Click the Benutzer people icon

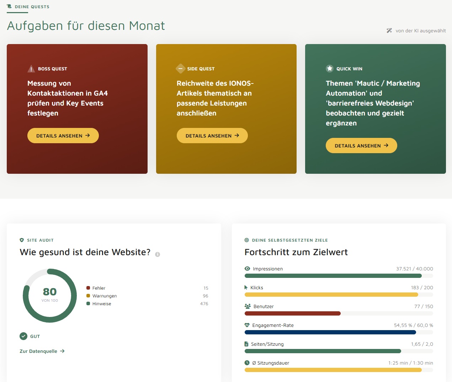tap(248, 306)
